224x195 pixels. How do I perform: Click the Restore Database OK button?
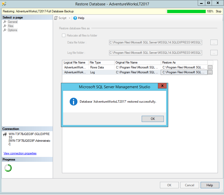pyautogui.click(x=169, y=185)
